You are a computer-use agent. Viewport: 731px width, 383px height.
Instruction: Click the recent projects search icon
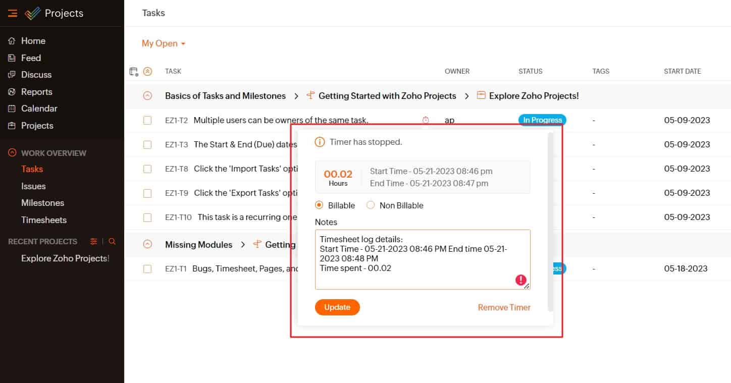(112, 242)
